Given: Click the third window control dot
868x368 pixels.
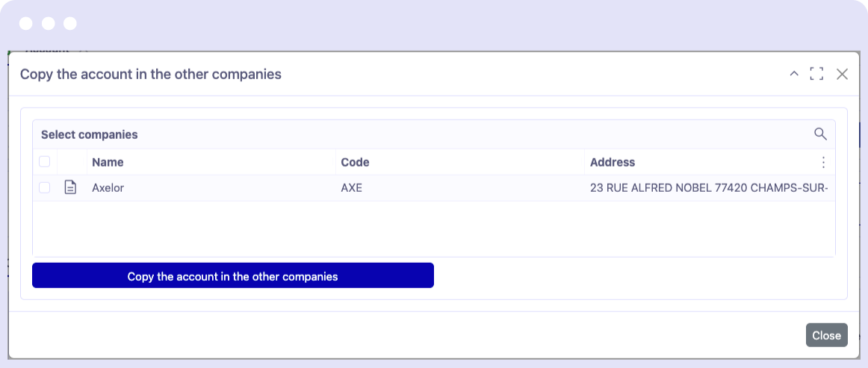Looking at the screenshot, I should click(70, 23).
